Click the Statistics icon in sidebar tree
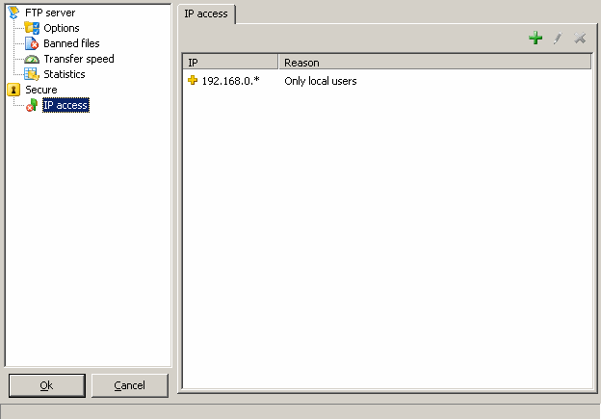This screenshot has width=601, height=420. click(x=32, y=74)
